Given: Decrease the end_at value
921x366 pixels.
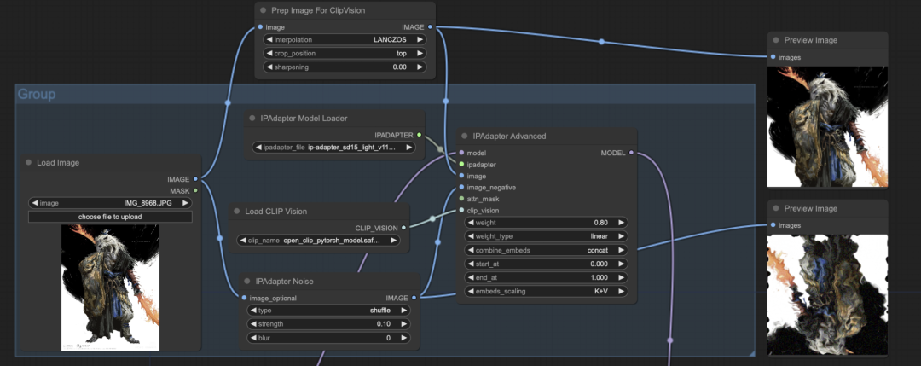Looking at the screenshot, I should pyautogui.click(x=471, y=277).
